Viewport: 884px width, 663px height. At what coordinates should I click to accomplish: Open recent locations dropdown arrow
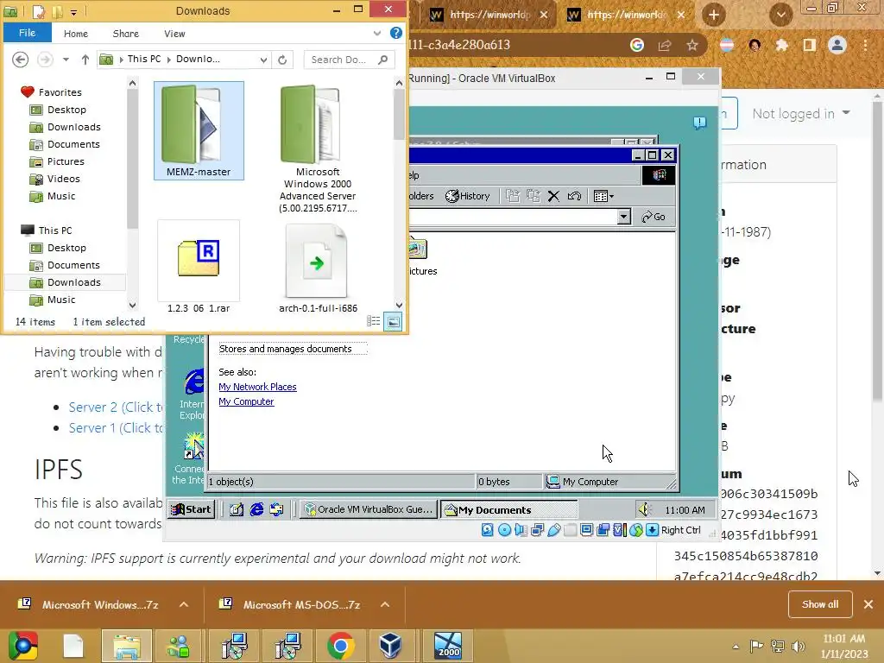point(66,60)
